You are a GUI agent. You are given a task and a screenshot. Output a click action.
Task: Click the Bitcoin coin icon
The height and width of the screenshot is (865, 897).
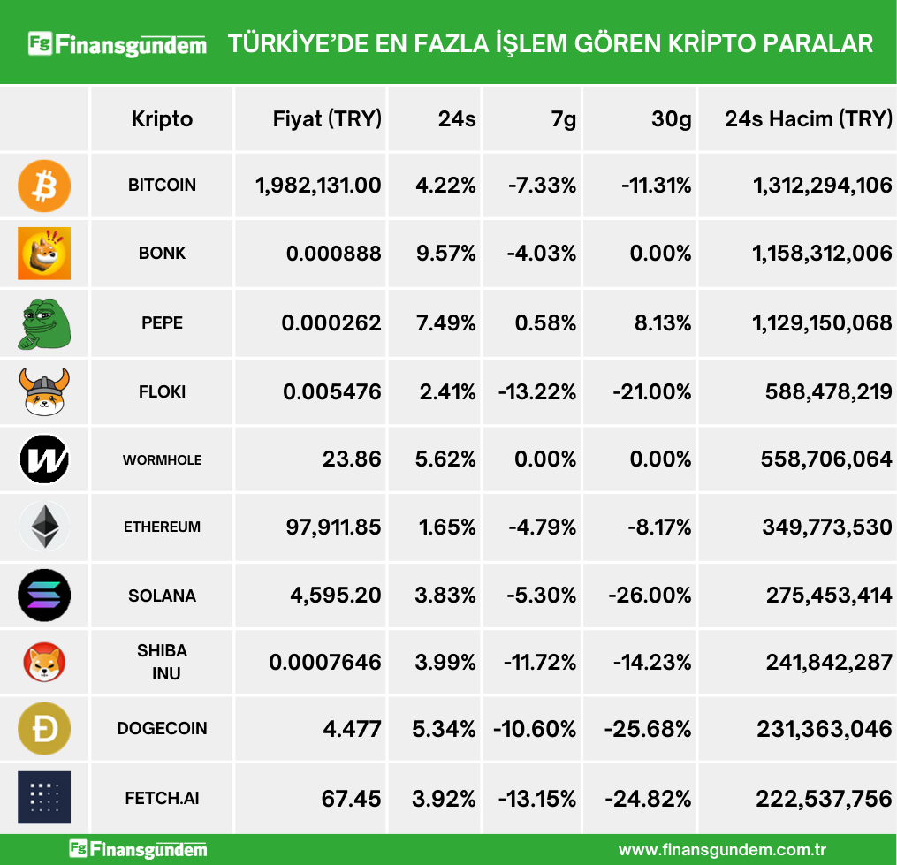click(x=44, y=186)
